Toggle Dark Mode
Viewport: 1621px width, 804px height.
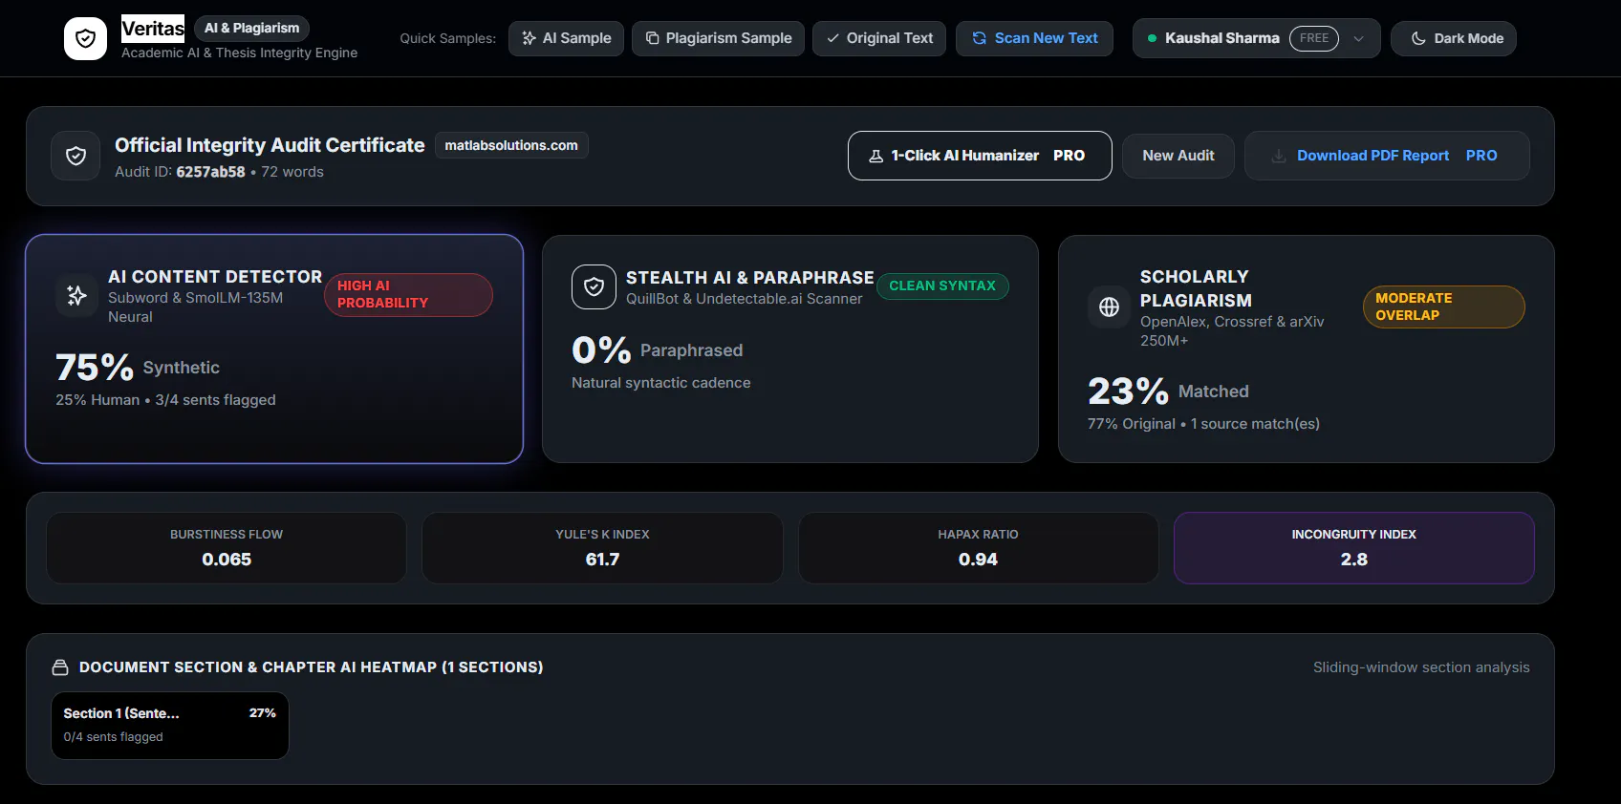click(x=1454, y=38)
